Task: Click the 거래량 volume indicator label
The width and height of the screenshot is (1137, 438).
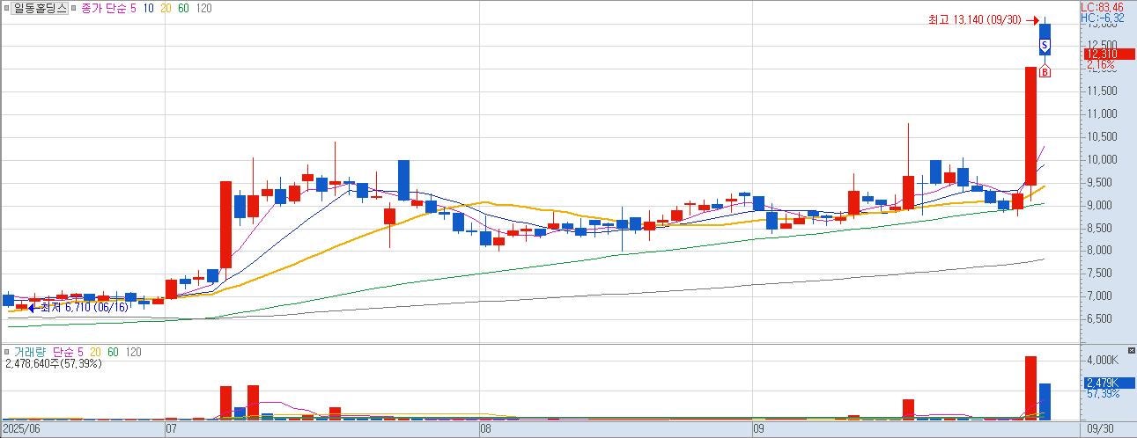Action: (28, 352)
